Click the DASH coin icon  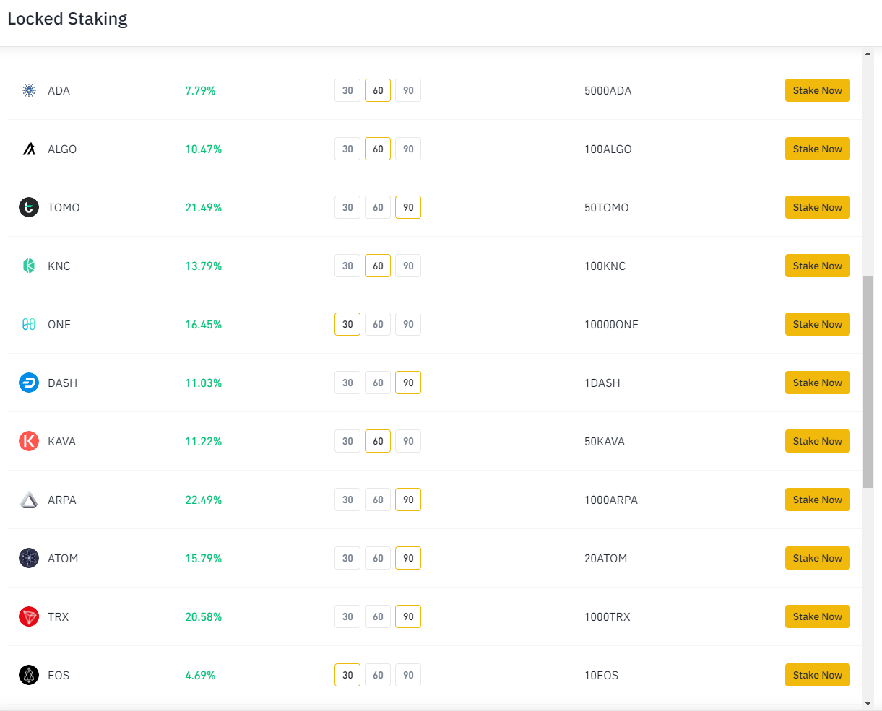[x=29, y=383]
